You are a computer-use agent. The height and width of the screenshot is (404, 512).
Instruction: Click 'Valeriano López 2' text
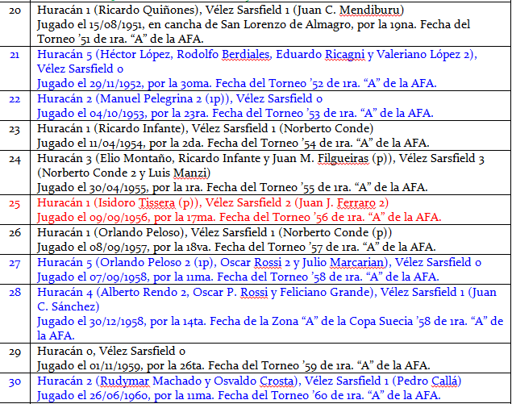[423, 54]
